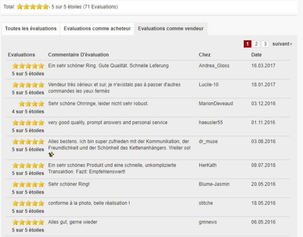The image size is (303, 237).
Task: Click the current page 1 button
Action: coord(247,44)
